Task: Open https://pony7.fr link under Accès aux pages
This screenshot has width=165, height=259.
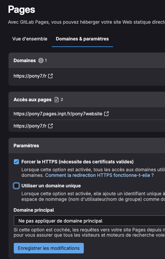Action: [x=30, y=126]
